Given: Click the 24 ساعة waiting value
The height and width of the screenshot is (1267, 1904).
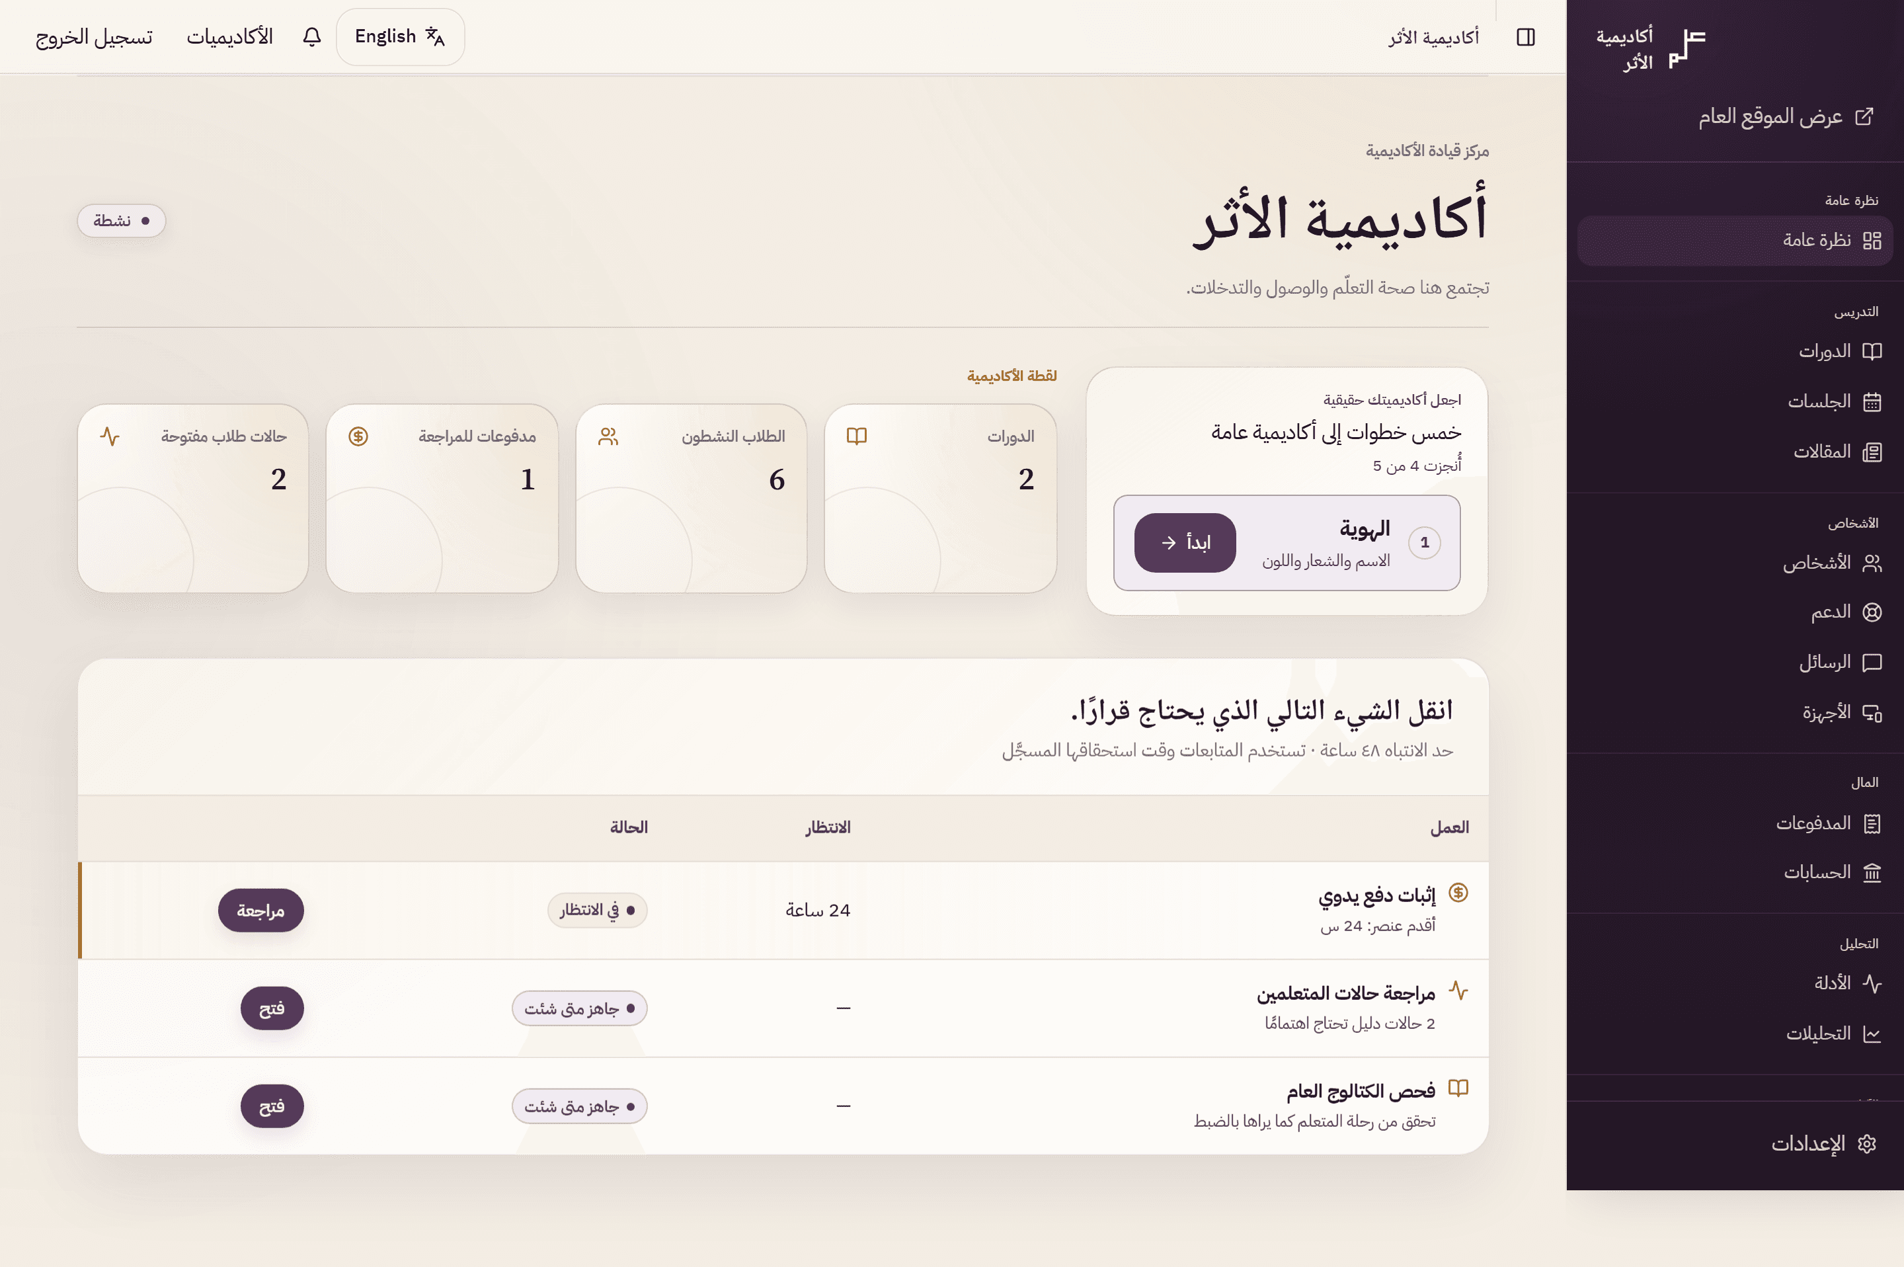Looking at the screenshot, I should 818,911.
